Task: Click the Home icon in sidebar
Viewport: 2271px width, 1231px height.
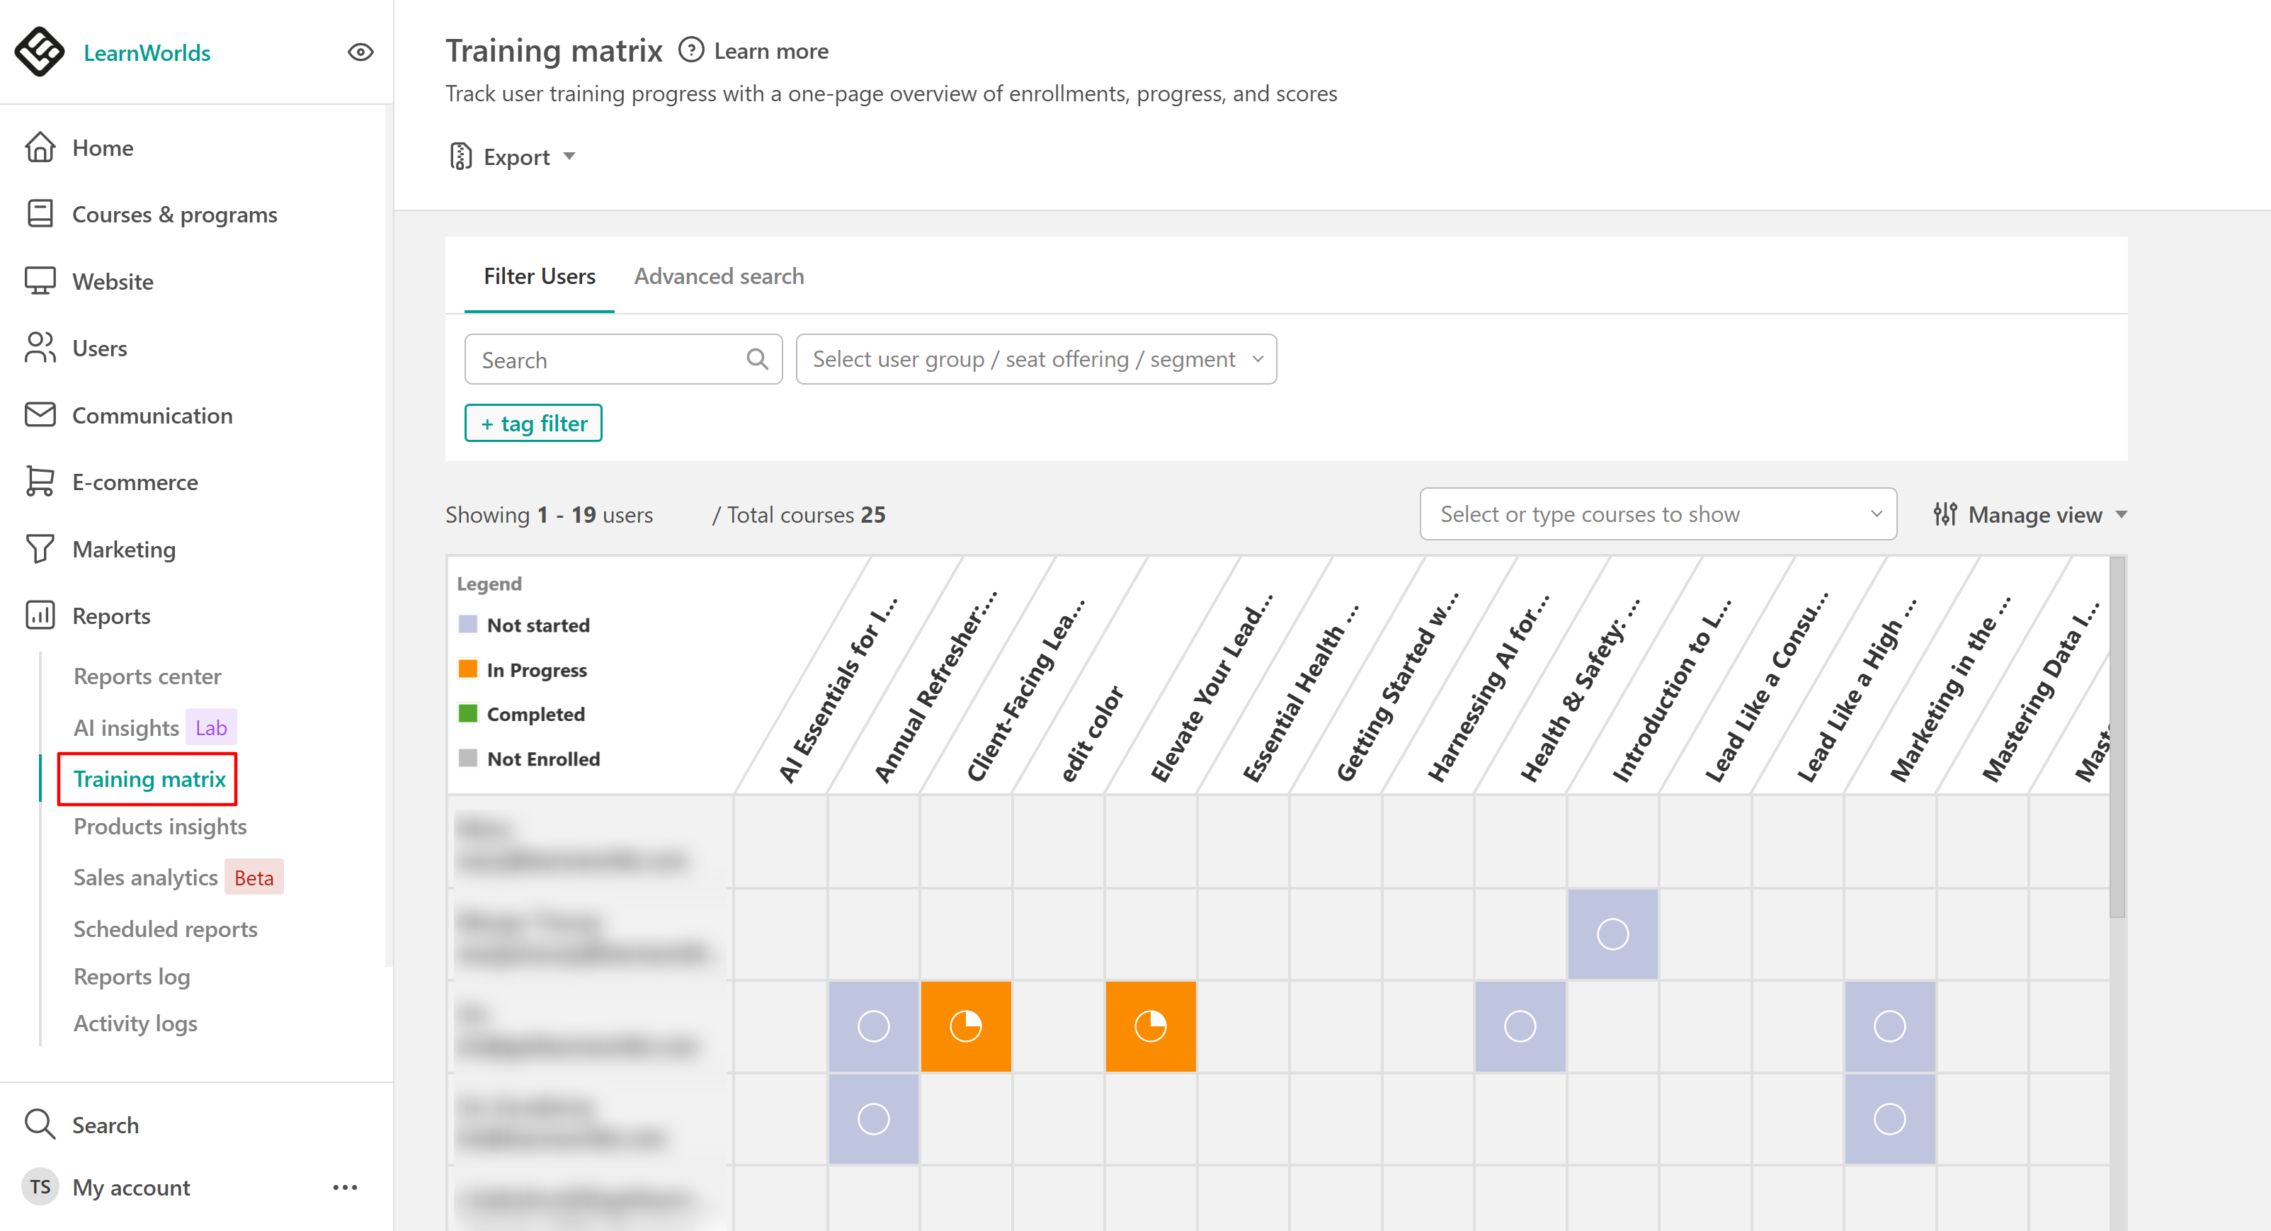Action: pyautogui.click(x=40, y=147)
